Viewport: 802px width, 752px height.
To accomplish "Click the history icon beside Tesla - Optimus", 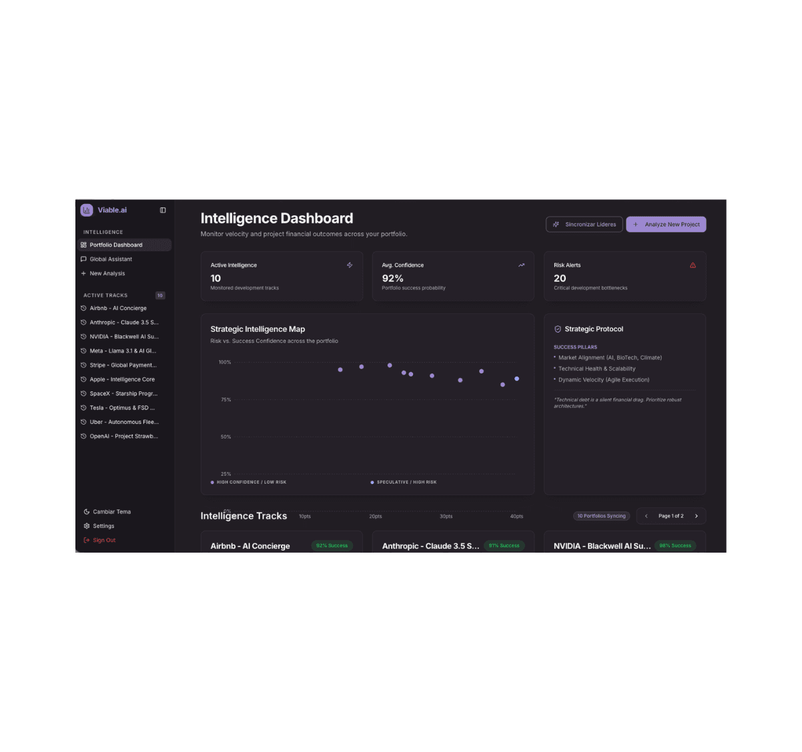I will coord(83,408).
